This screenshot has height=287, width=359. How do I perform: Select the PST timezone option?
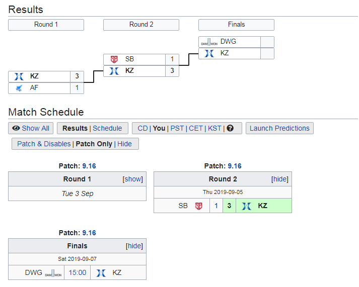177,128
